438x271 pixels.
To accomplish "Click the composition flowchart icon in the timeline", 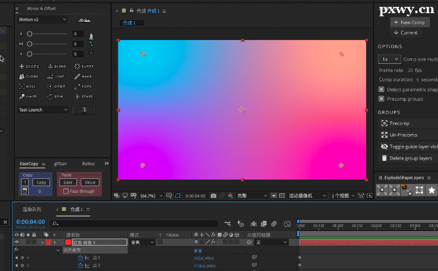I will click(x=227, y=223).
